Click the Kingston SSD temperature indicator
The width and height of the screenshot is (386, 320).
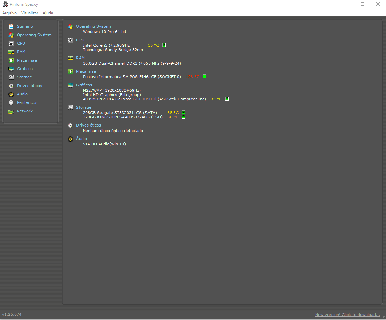click(184, 117)
